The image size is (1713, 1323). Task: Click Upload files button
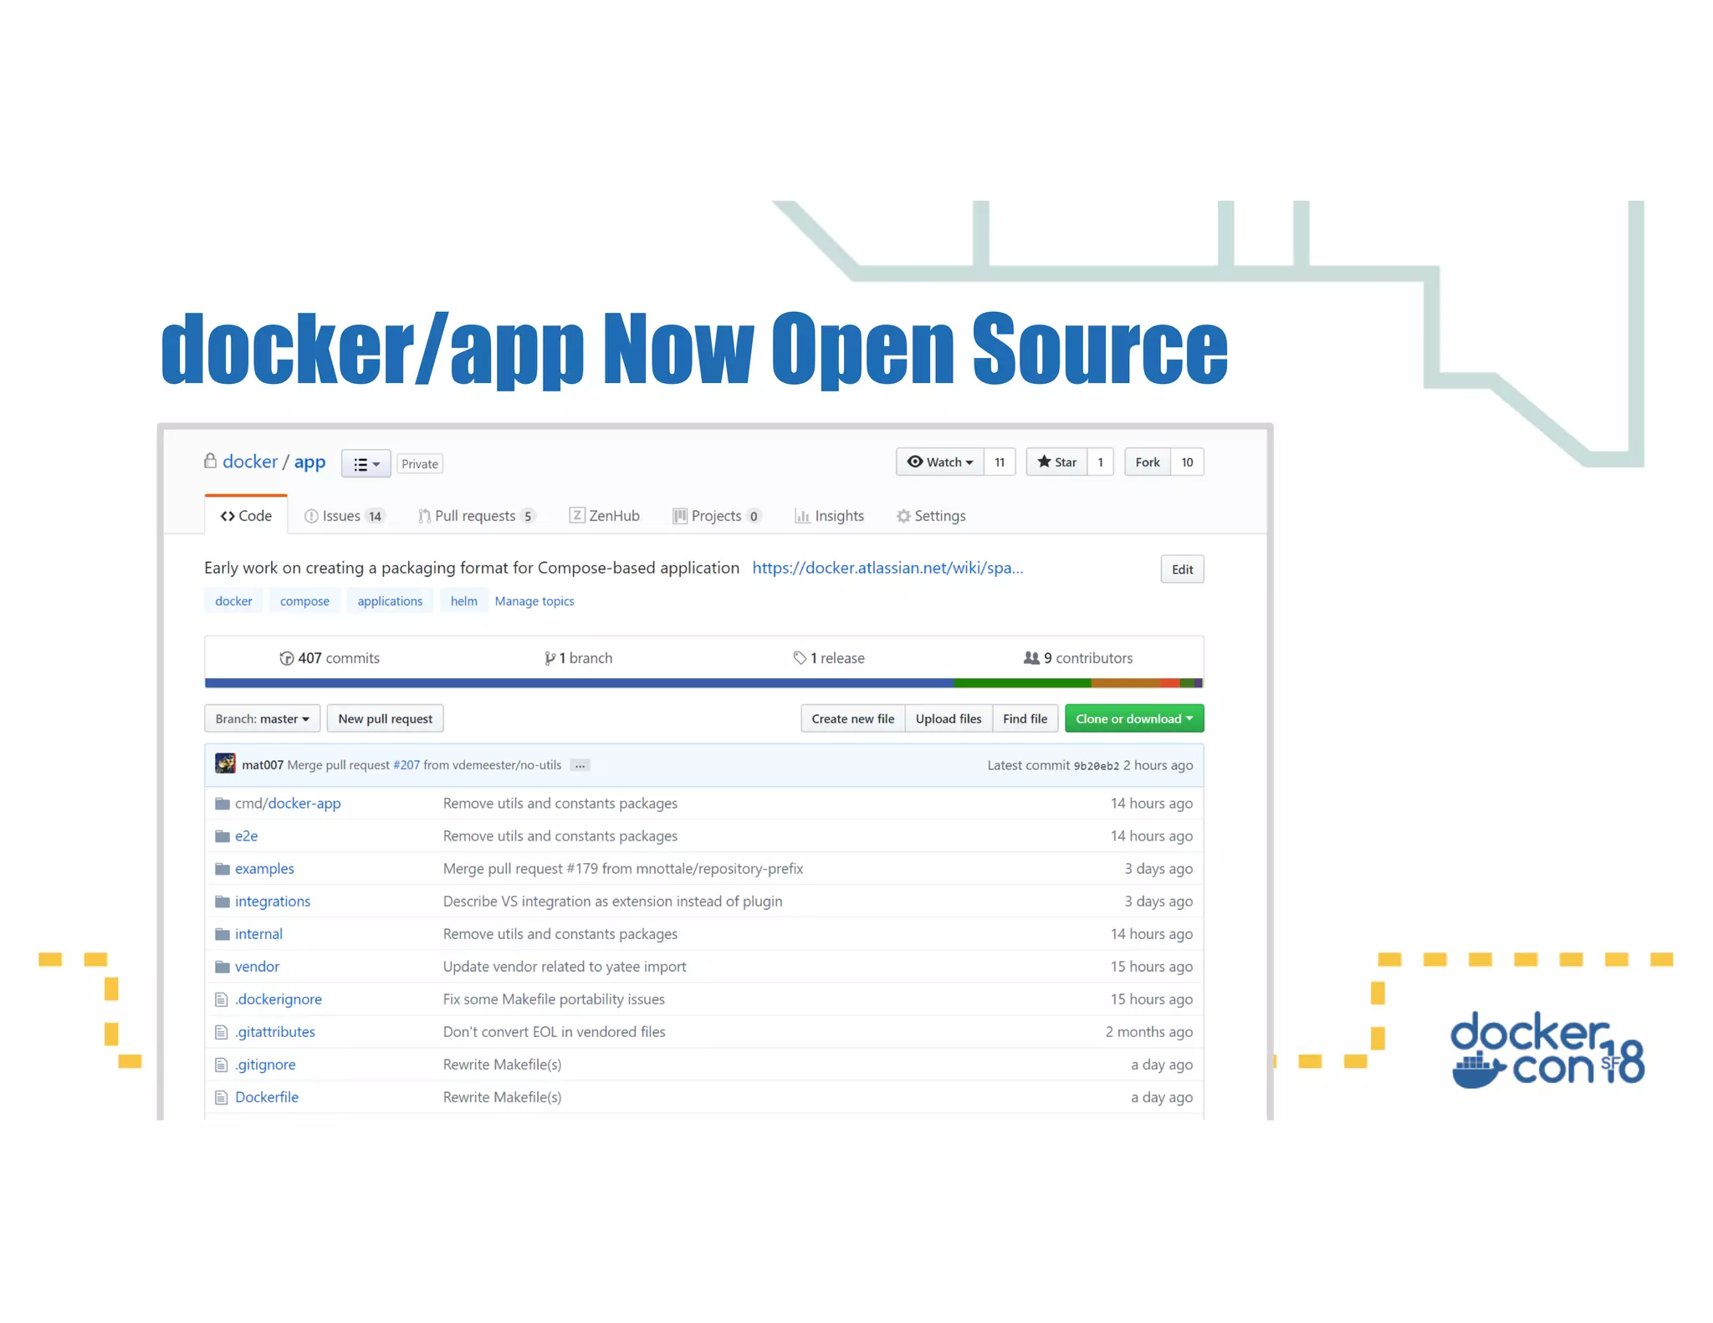click(949, 718)
